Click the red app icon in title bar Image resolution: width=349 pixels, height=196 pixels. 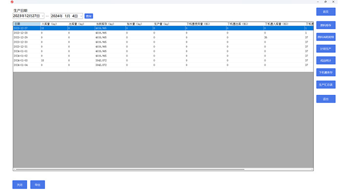click(12, 2)
